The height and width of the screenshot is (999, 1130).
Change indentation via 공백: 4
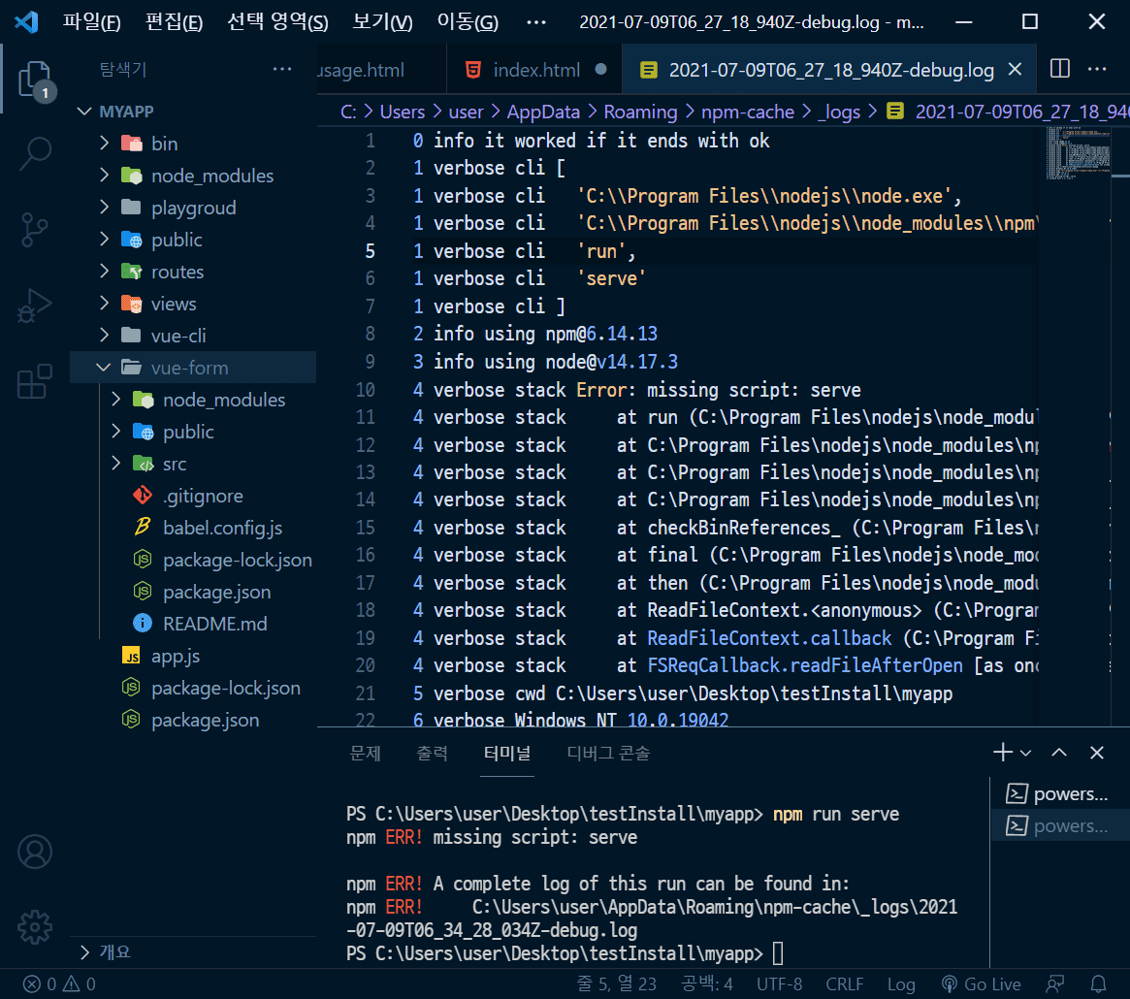707,983
